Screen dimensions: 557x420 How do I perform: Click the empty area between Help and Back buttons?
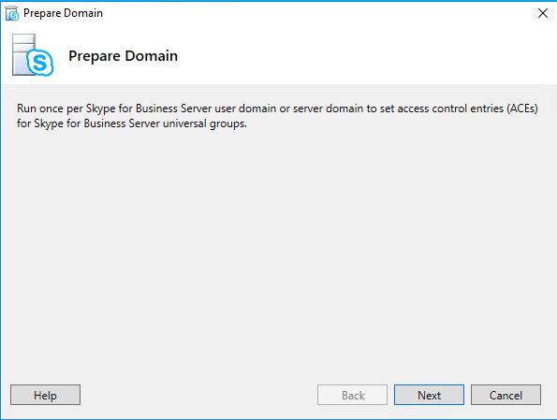point(198,395)
